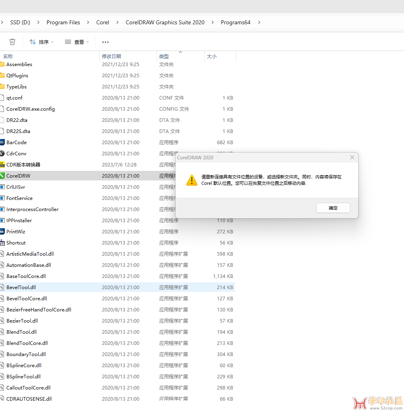Sort by 大小 column header
Screen dimensions: 404x411
212,57
